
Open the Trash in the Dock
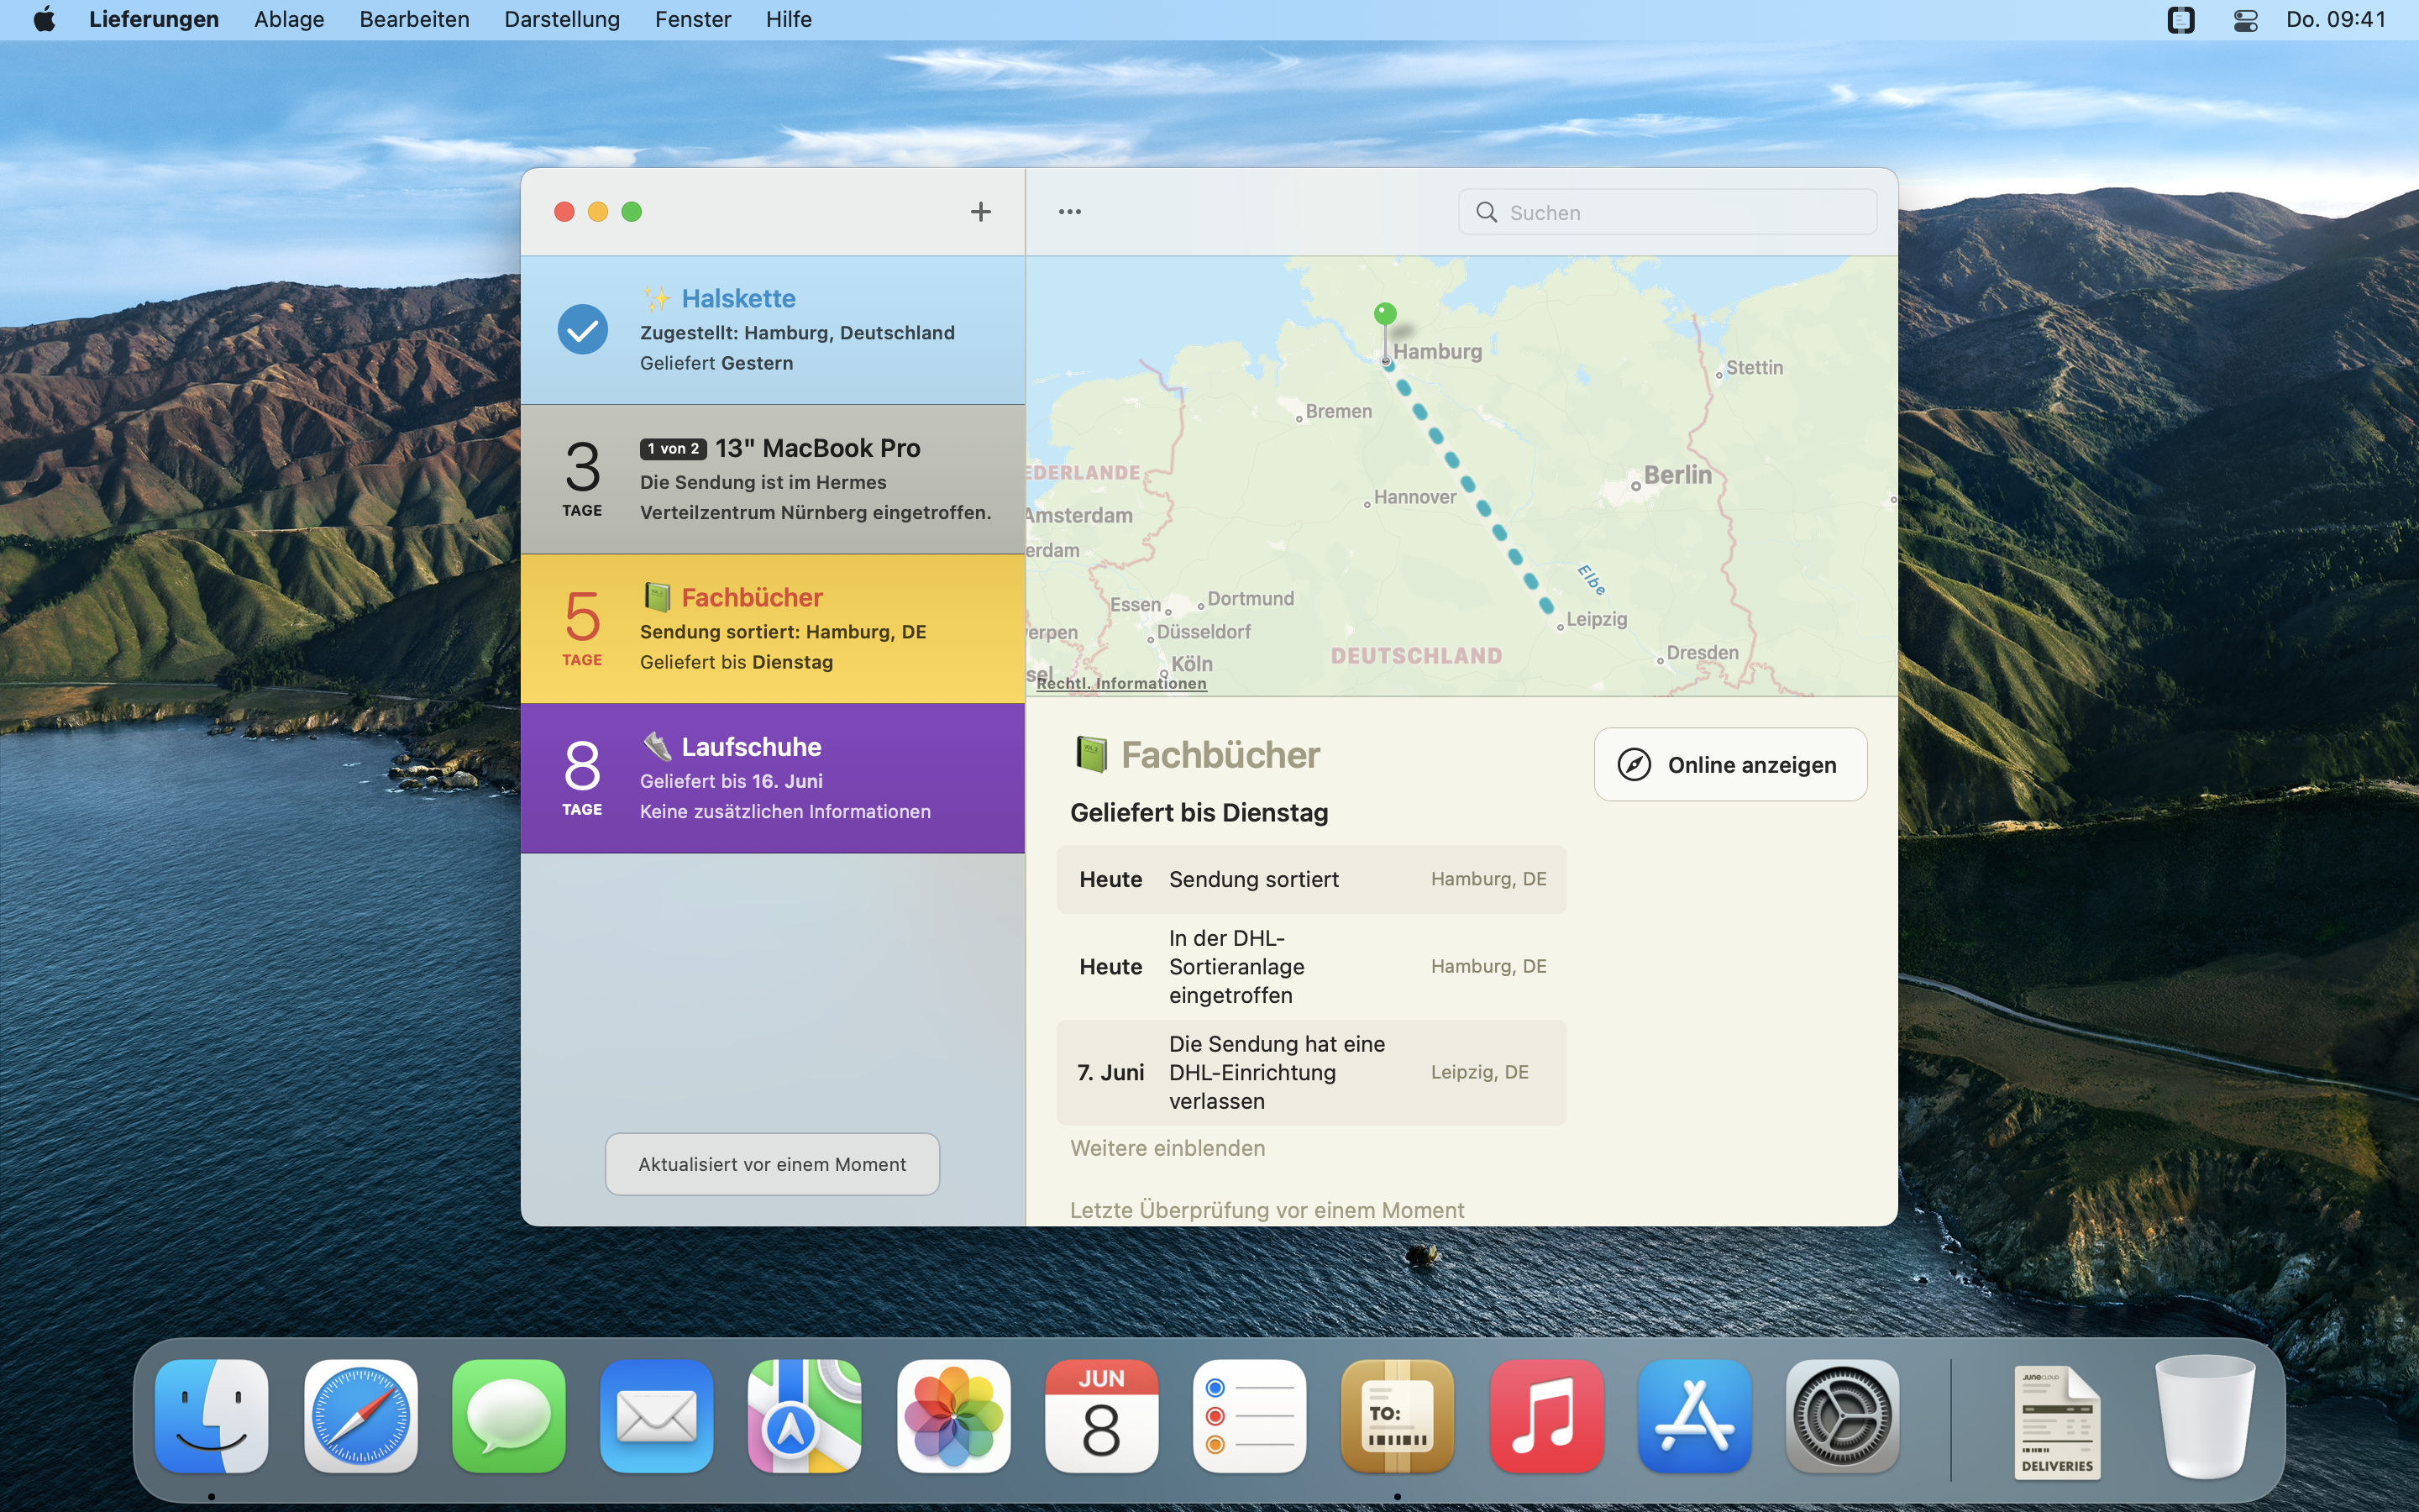2205,1416
